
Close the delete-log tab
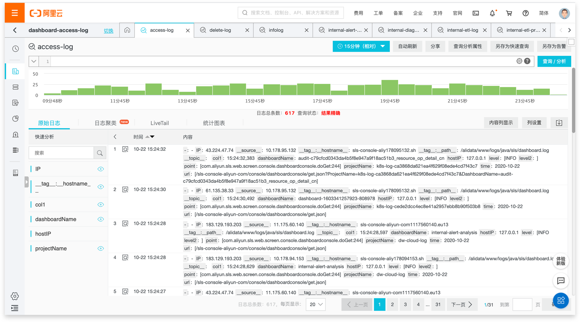click(247, 30)
